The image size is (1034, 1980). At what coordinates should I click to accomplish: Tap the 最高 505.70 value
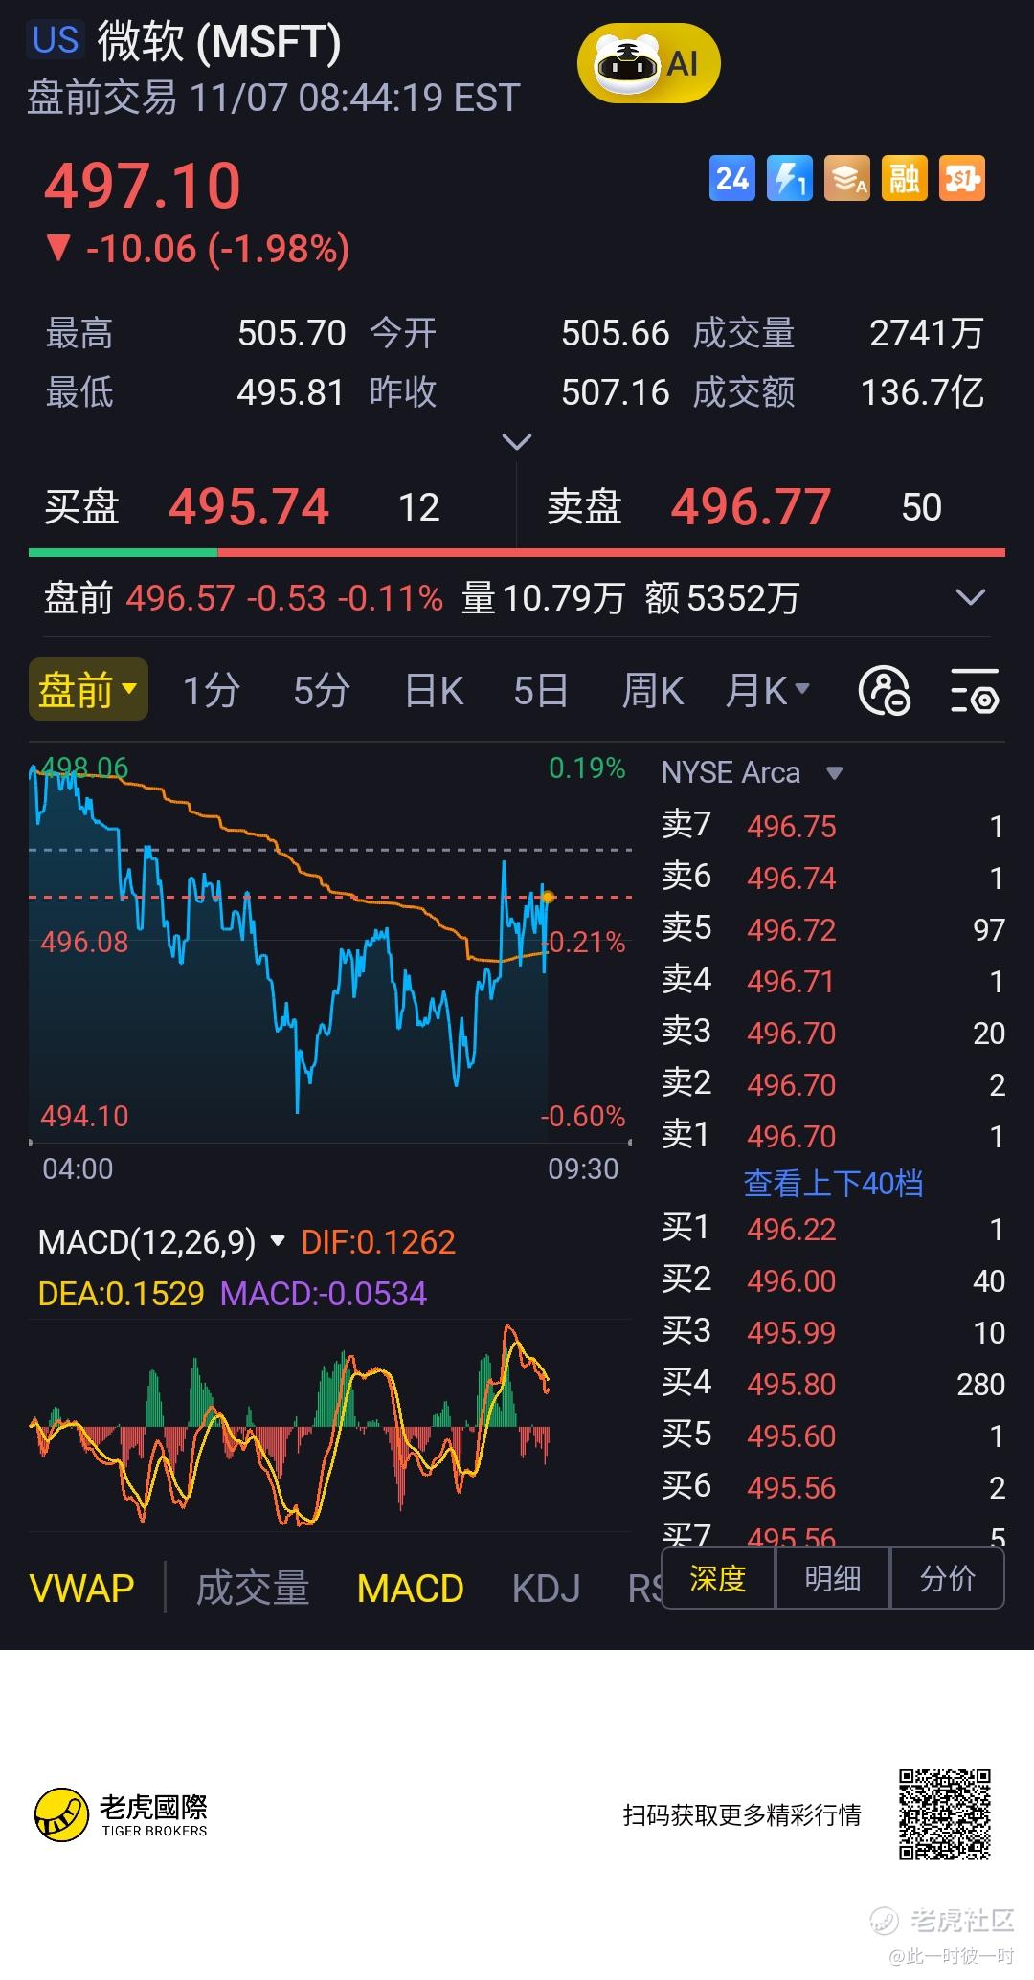(x=291, y=333)
